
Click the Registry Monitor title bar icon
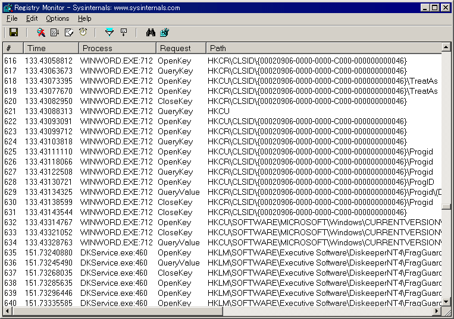click(x=8, y=8)
